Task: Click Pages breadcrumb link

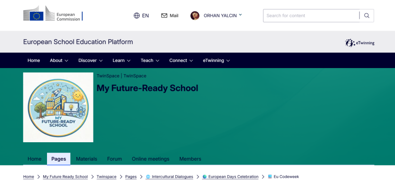Action: click(x=131, y=177)
